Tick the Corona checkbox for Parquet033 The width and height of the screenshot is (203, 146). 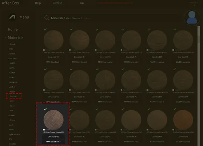click(96, 130)
